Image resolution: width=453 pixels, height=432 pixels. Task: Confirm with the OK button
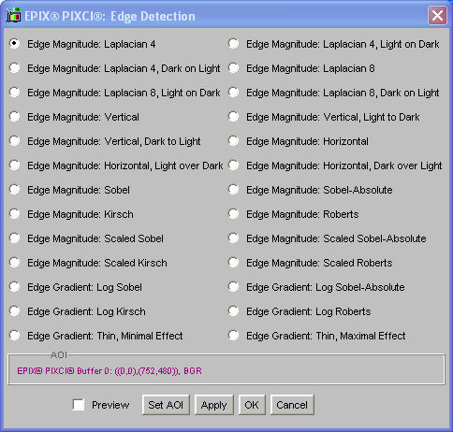point(252,405)
